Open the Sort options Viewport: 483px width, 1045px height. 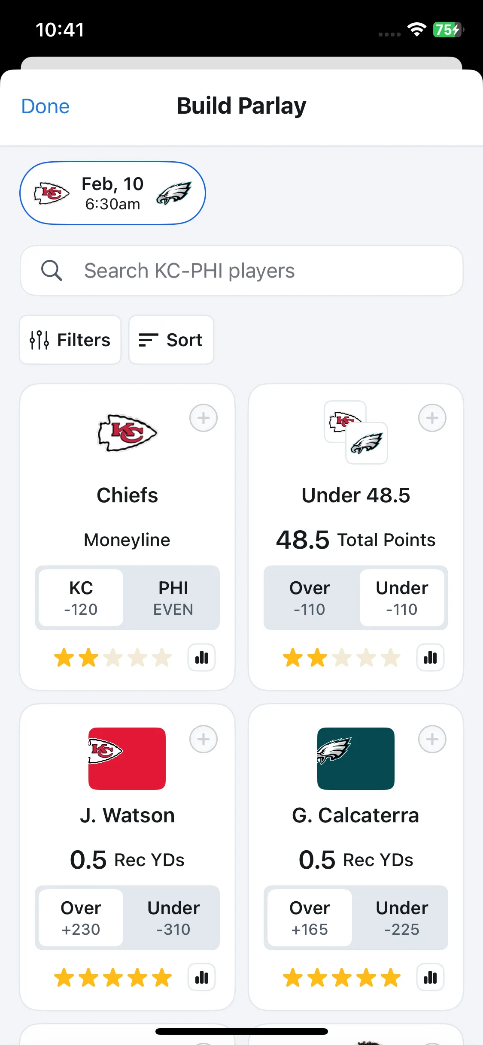pos(171,340)
